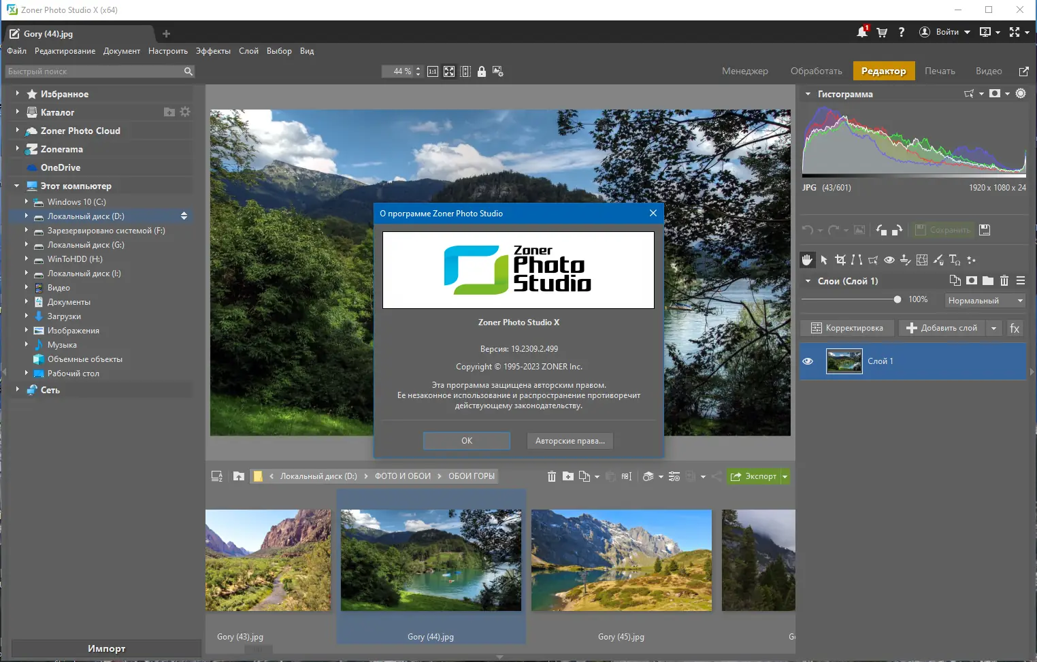Click the Экспорт button
Screen dimensions: 1037x662
(x=753, y=476)
